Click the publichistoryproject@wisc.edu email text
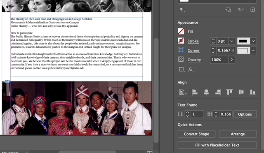Image resolution: width=264 pixels, height=153 pixels. pyautogui.click(x=66, y=68)
